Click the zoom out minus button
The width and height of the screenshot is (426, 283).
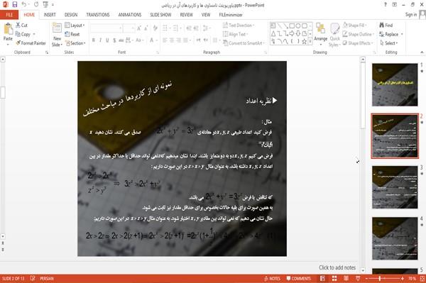click(366, 278)
